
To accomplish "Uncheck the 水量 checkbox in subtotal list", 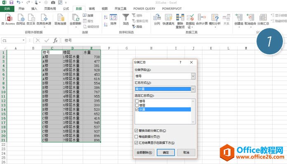I will tap(137, 109).
